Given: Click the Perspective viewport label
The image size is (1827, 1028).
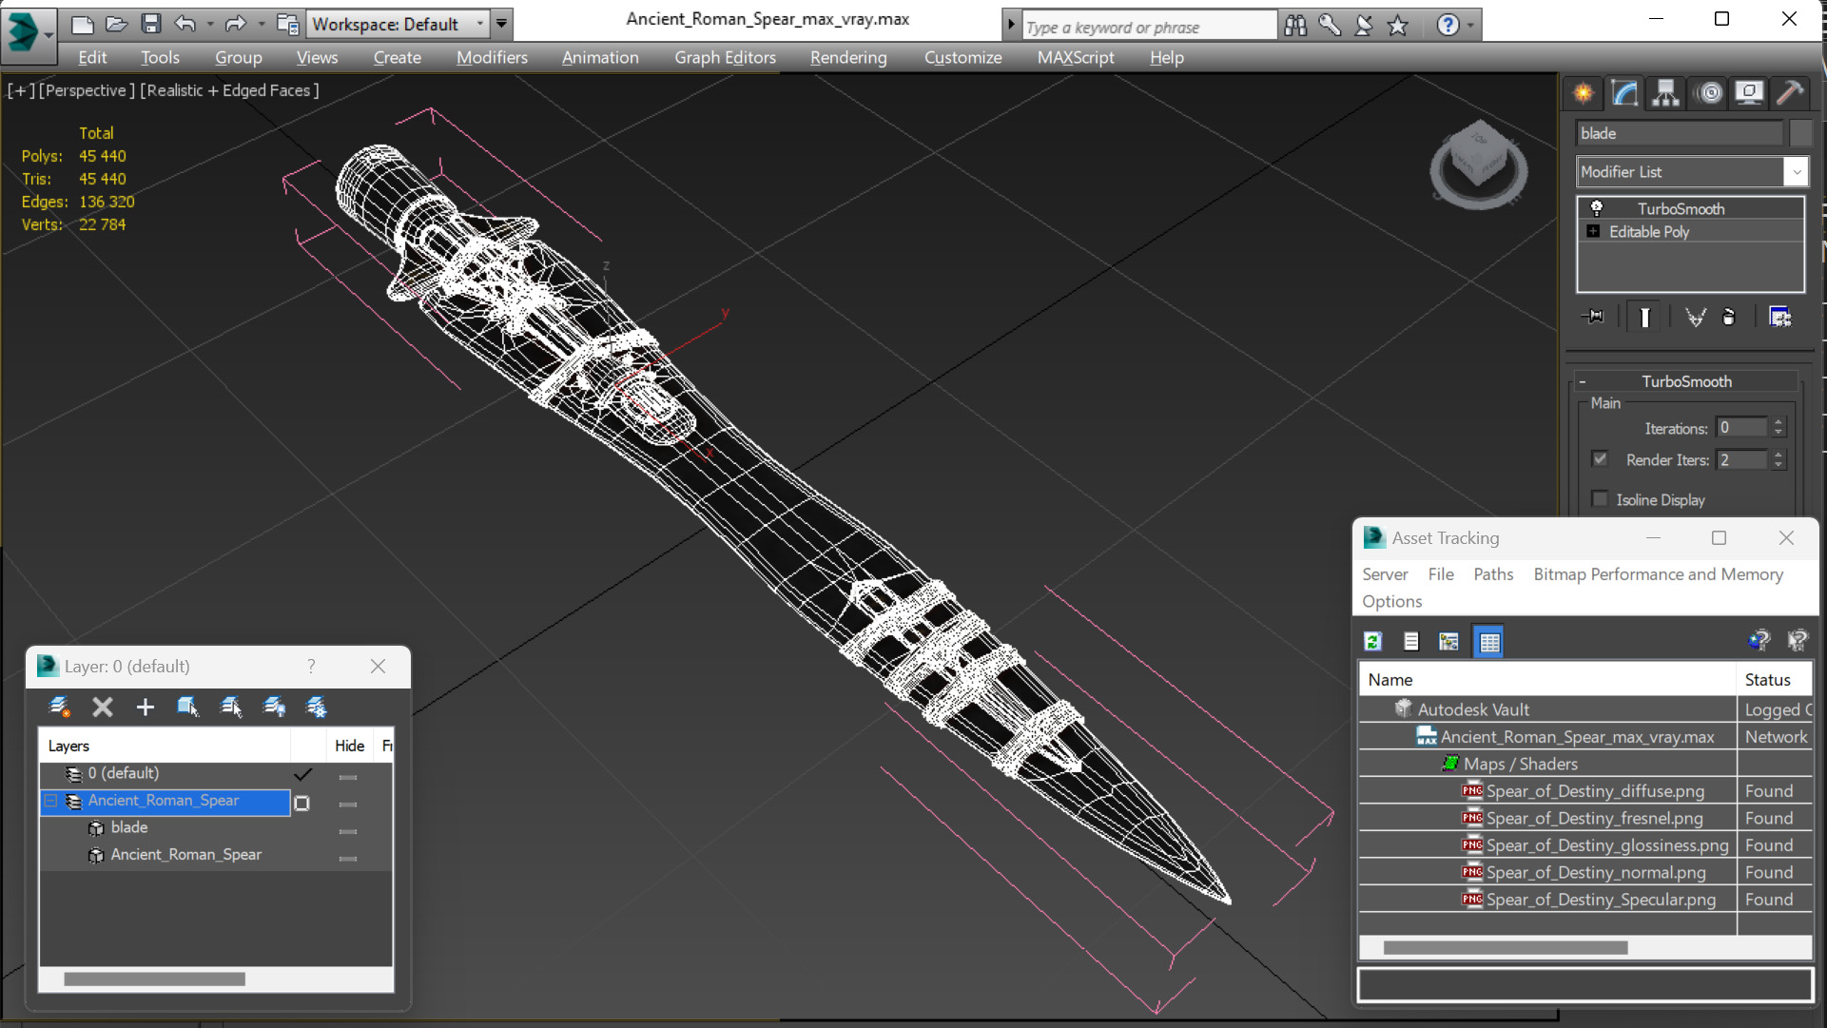Looking at the screenshot, I should [x=85, y=90].
